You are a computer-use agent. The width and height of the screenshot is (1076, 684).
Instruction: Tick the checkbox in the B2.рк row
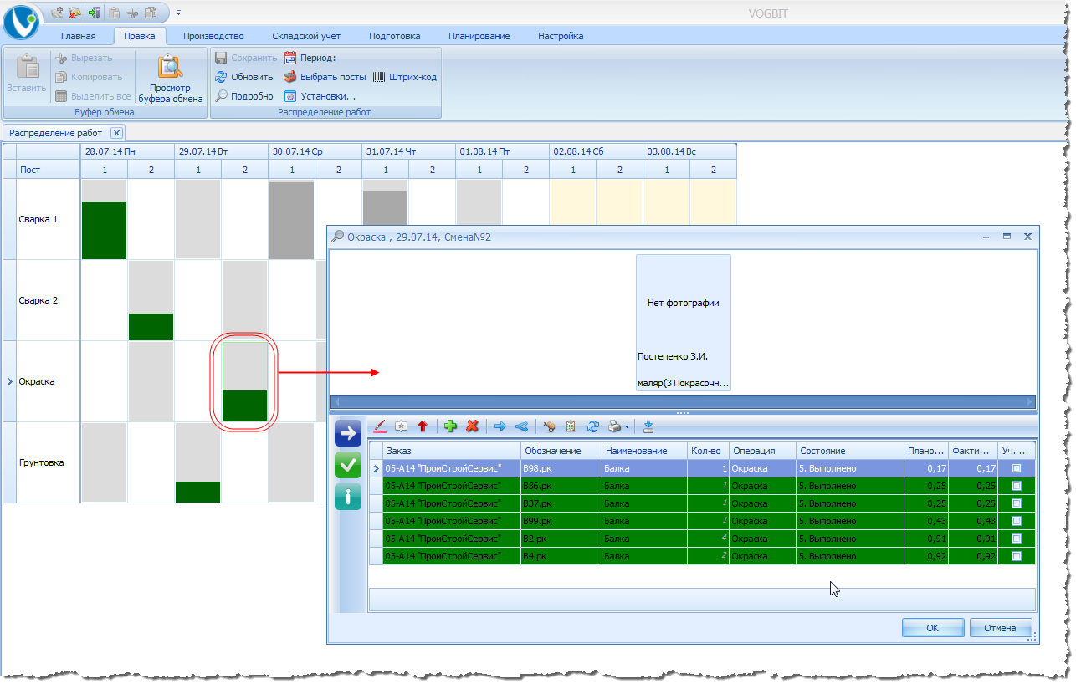tap(1017, 539)
